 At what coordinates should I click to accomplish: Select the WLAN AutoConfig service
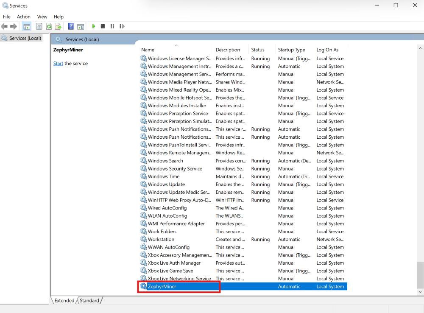coord(243,215)
